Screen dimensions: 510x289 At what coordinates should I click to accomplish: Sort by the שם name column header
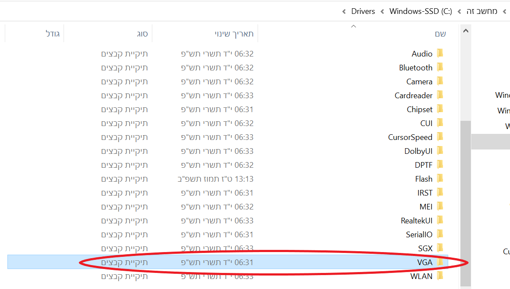pyautogui.click(x=440, y=33)
